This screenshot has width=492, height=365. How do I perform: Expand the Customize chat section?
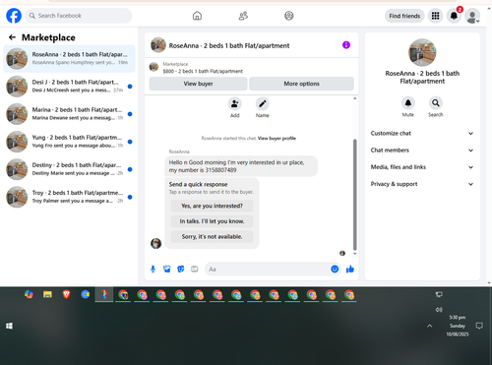[x=422, y=133]
